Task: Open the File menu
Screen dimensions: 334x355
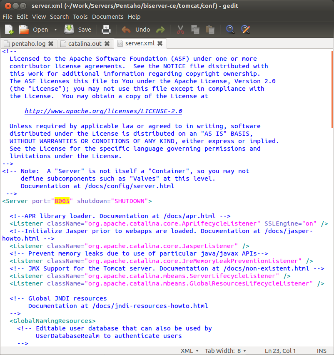Action: point(7,17)
